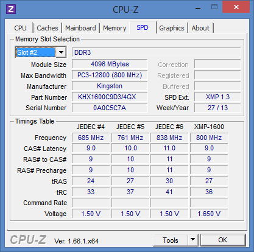Click the empty Registered field
This screenshot has height=252, width=254.
217,75
